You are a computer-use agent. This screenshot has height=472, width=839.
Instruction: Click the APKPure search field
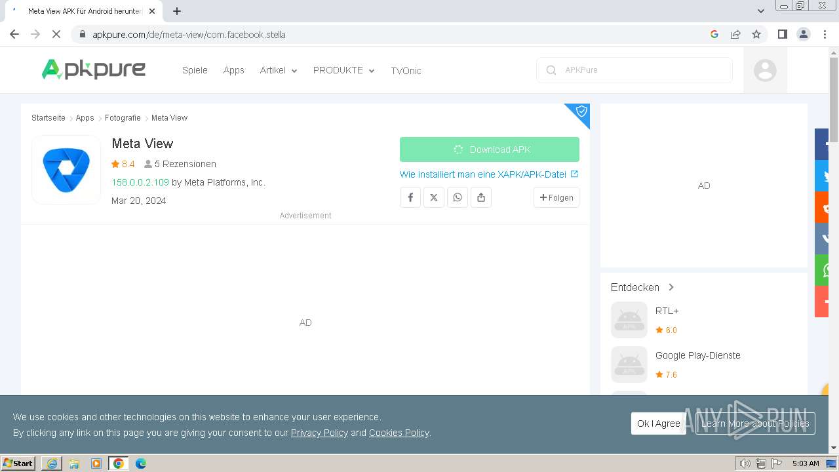634,70
